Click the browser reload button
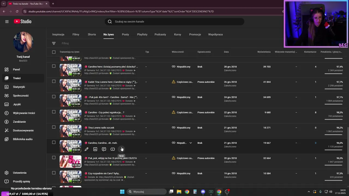The height and width of the screenshot is (196, 349). (17, 11)
